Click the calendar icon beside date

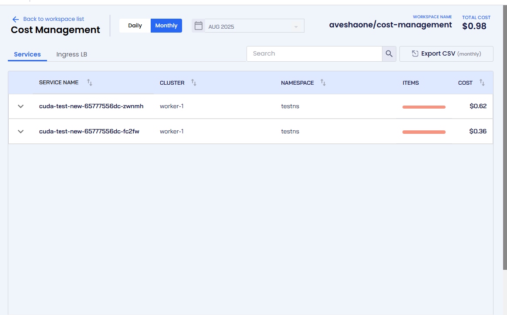click(198, 26)
